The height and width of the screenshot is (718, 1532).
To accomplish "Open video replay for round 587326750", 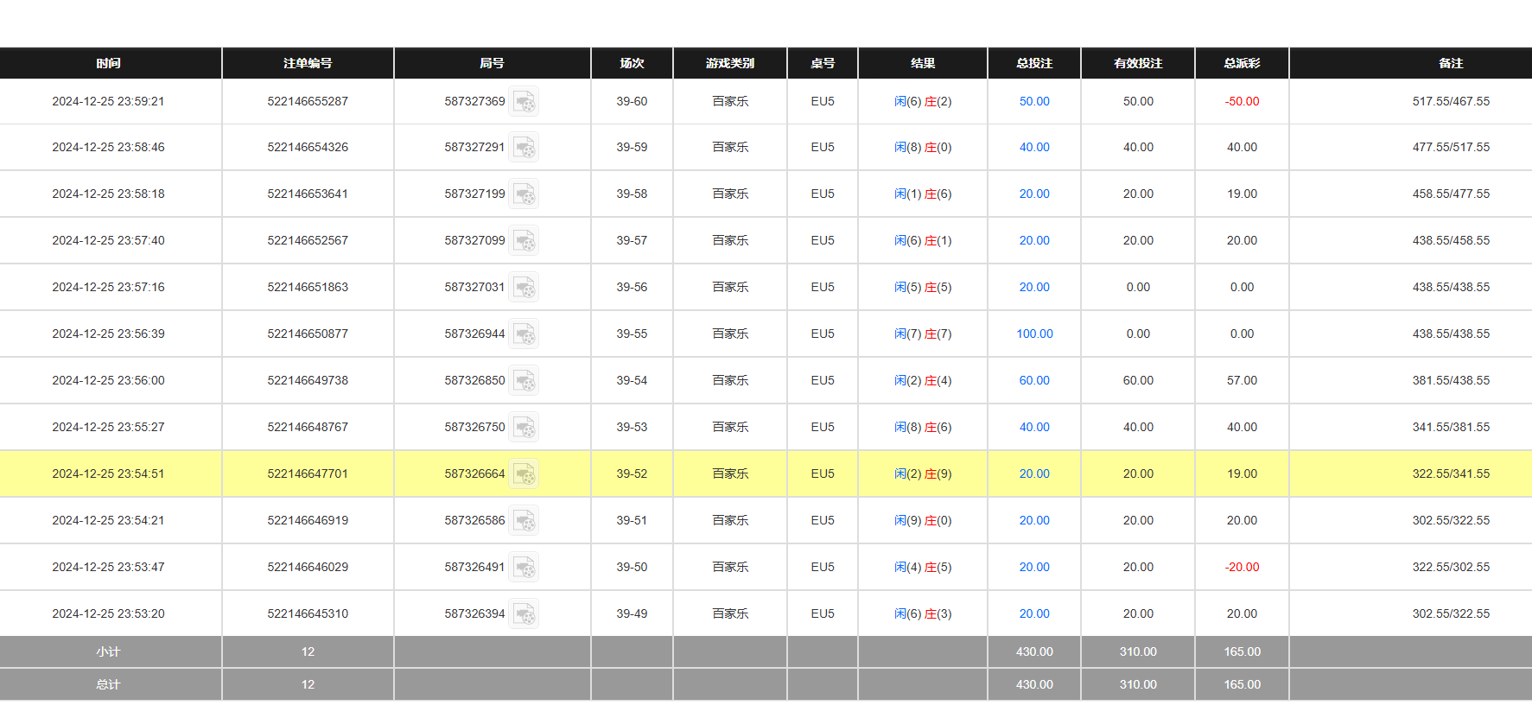I will (x=524, y=428).
